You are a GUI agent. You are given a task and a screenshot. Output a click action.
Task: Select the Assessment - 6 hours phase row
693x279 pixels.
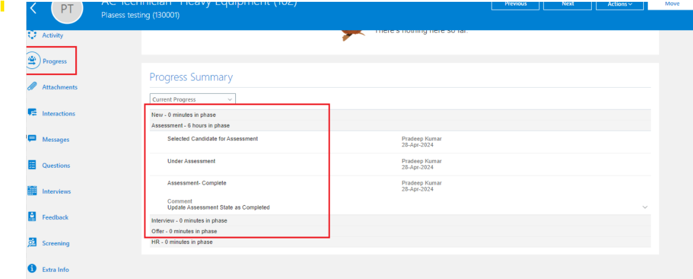coord(400,125)
